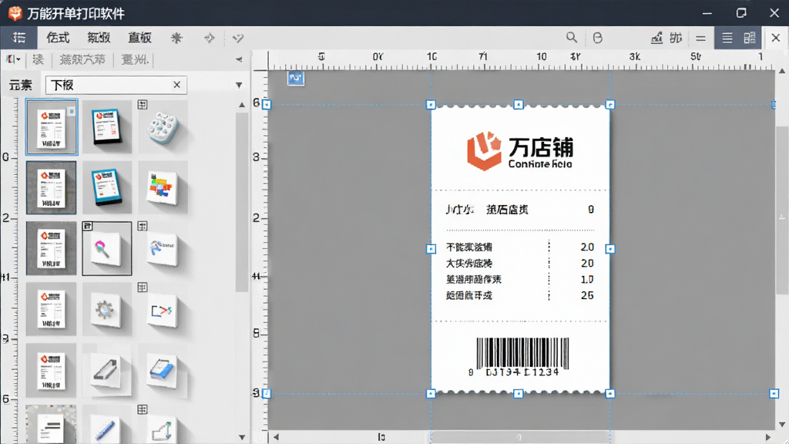Switch to panel layout view icon
The image size is (789, 444).
click(750, 38)
